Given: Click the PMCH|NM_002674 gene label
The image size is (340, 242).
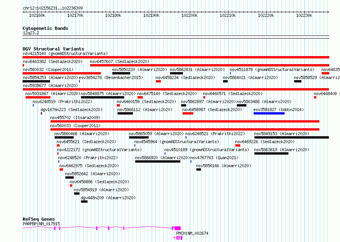Looking at the screenshot, I should click(x=192, y=233).
